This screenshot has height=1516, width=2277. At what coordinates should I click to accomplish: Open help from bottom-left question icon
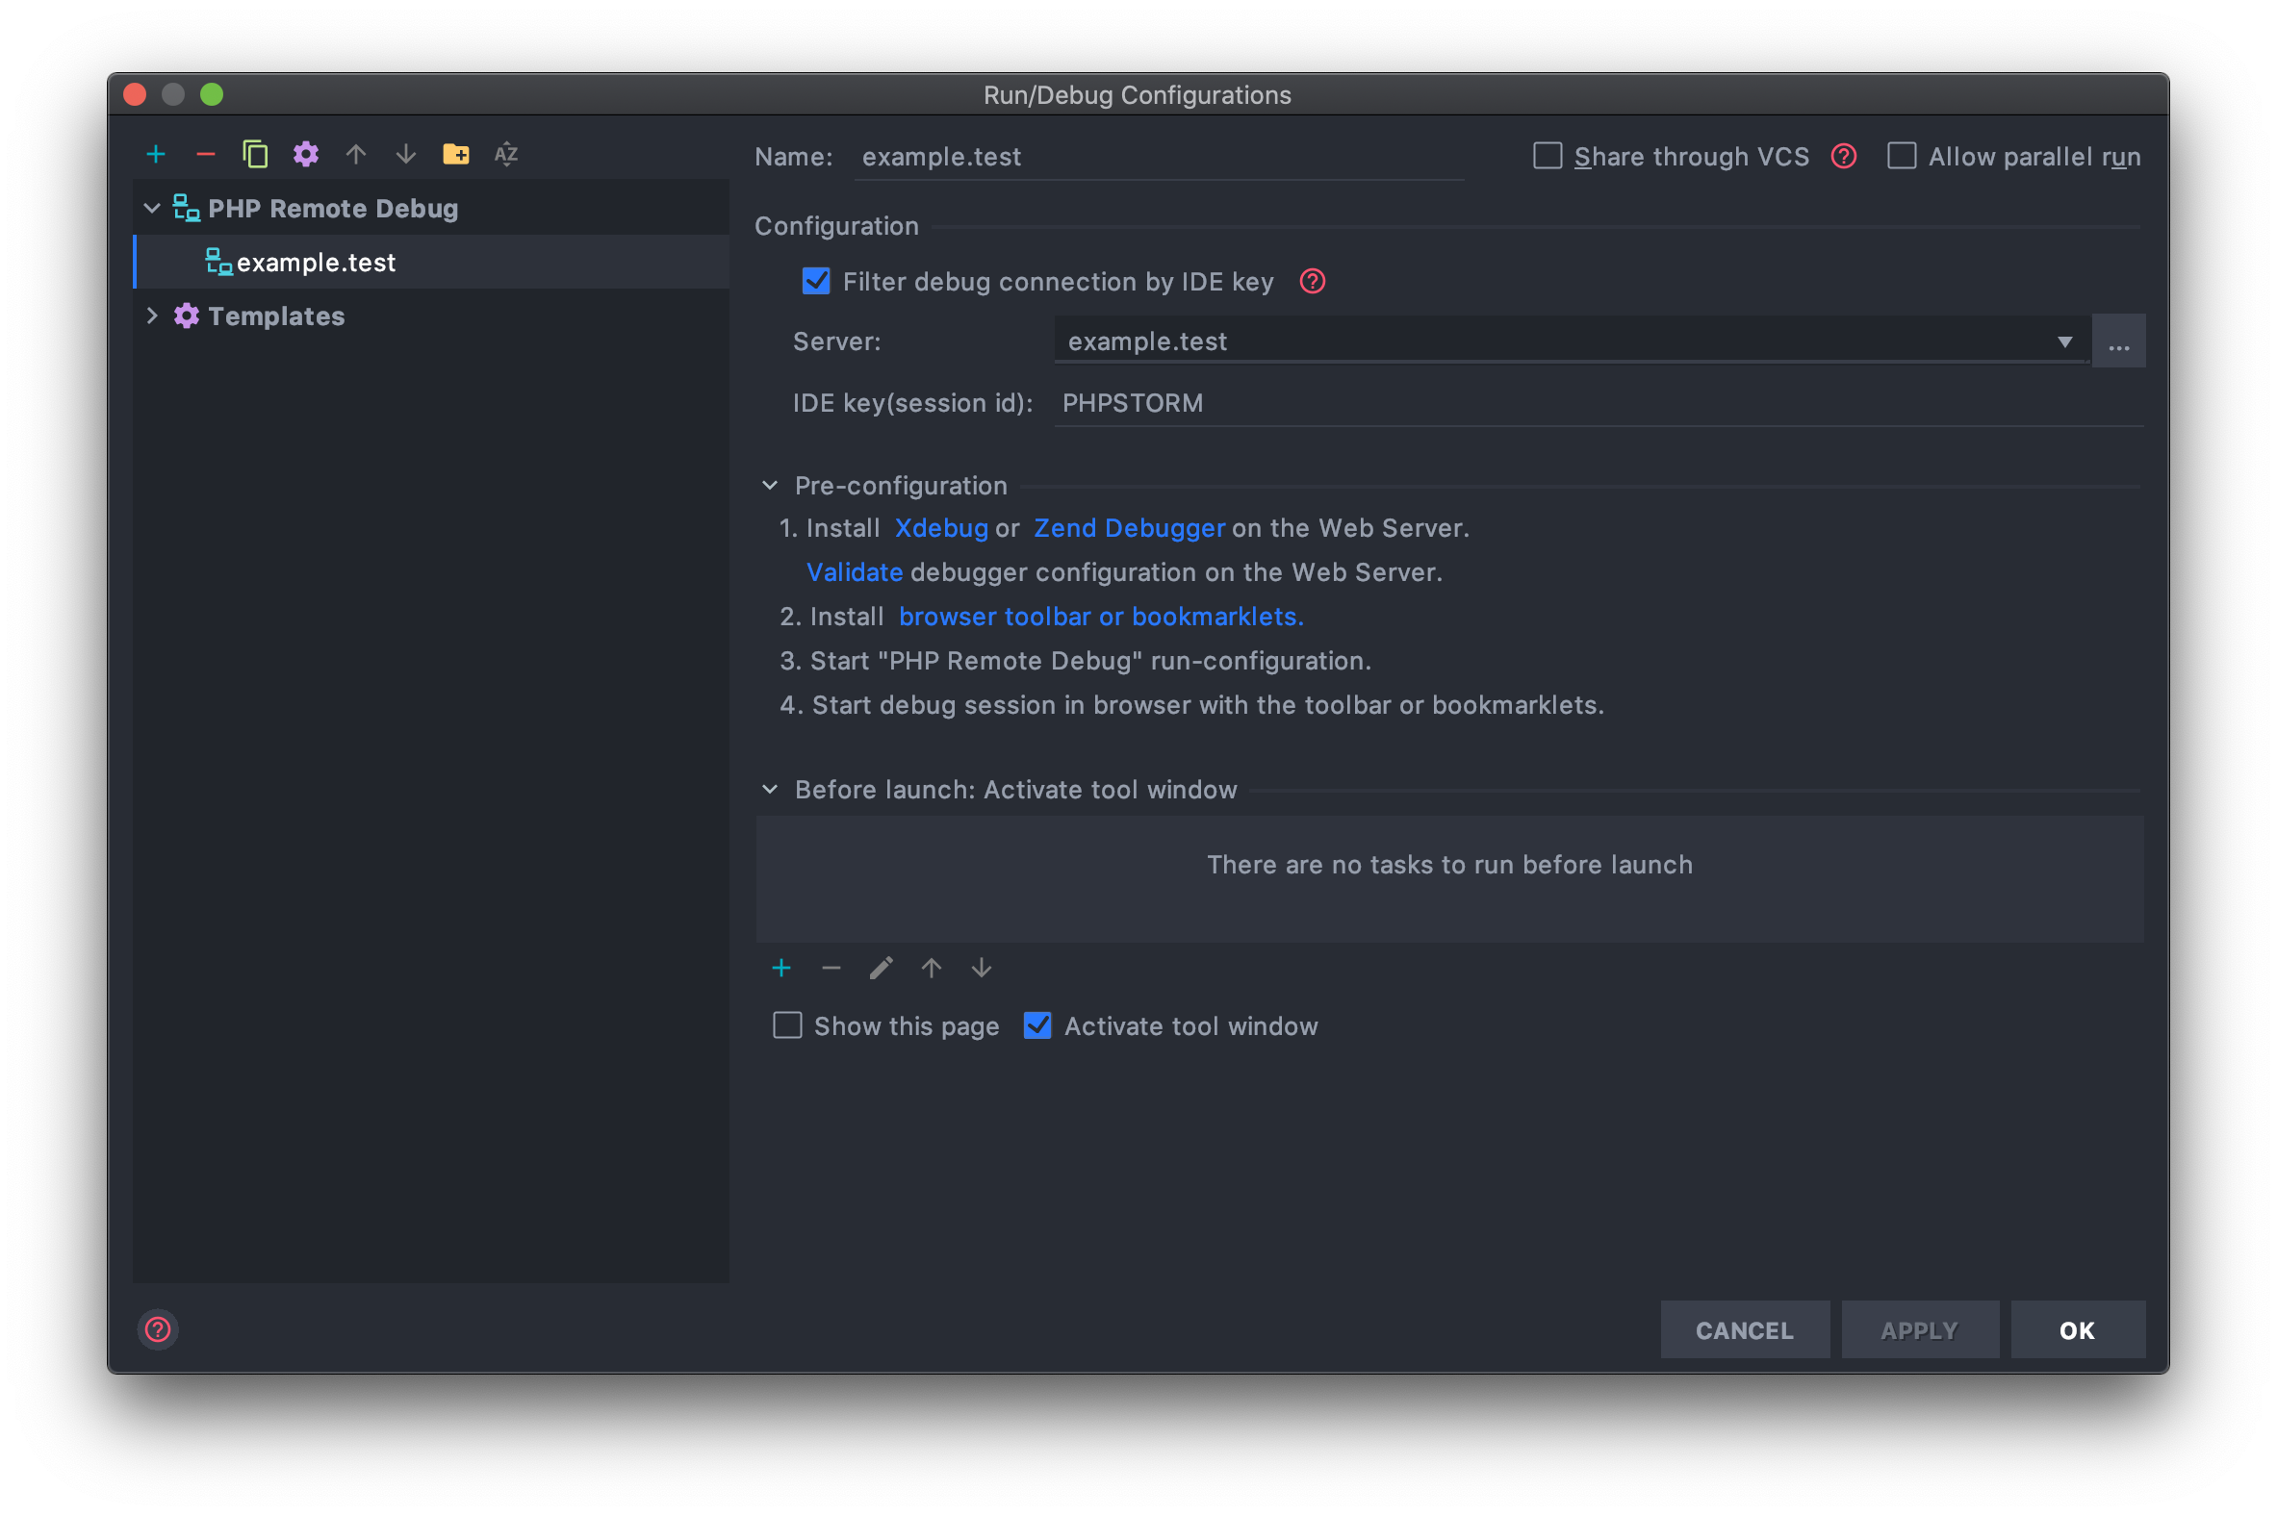[158, 1329]
